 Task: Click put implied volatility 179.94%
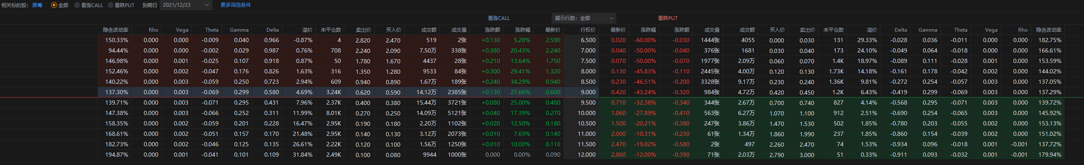1050,155
